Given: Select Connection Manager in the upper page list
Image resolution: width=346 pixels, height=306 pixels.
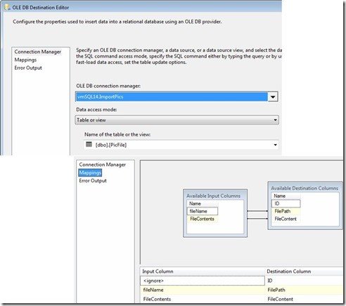Looking at the screenshot, I should 37,51.
